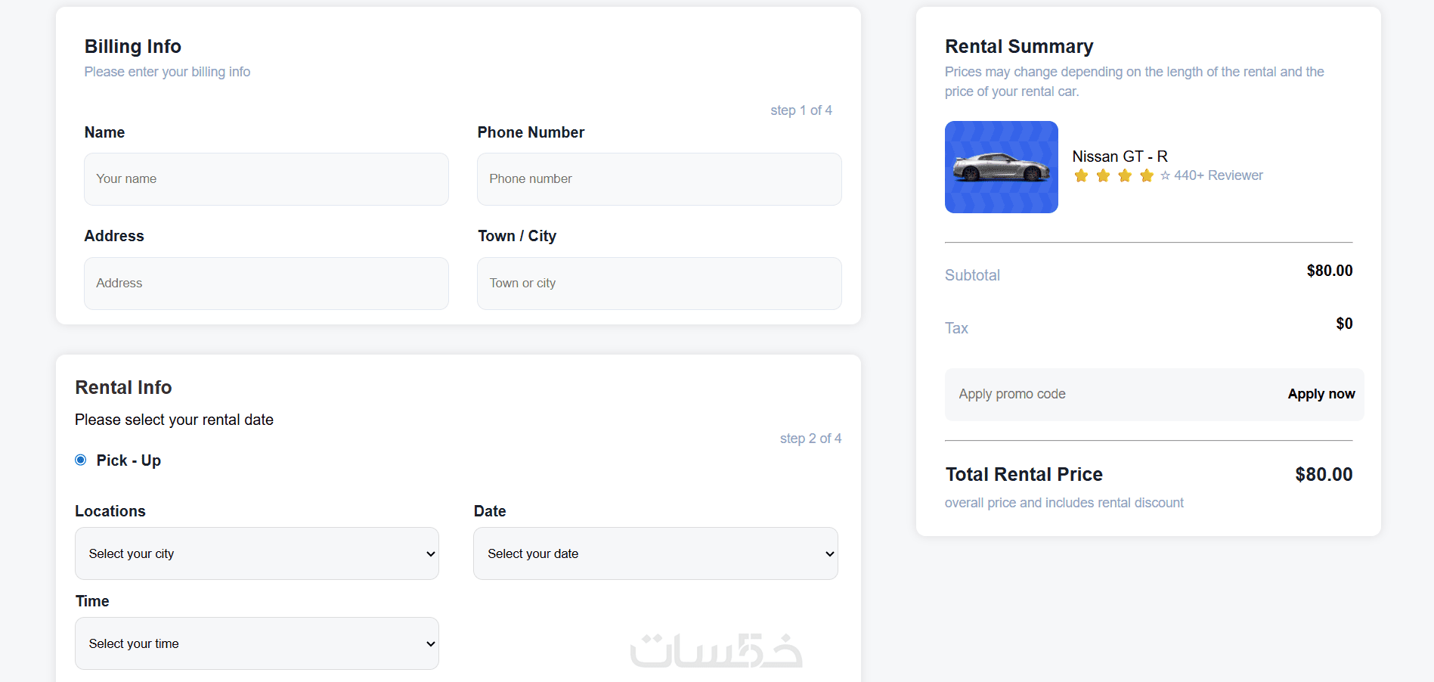Open the Select your city dropdown
Viewport: 1434px width, 682px height.
(x=257, y=553)
